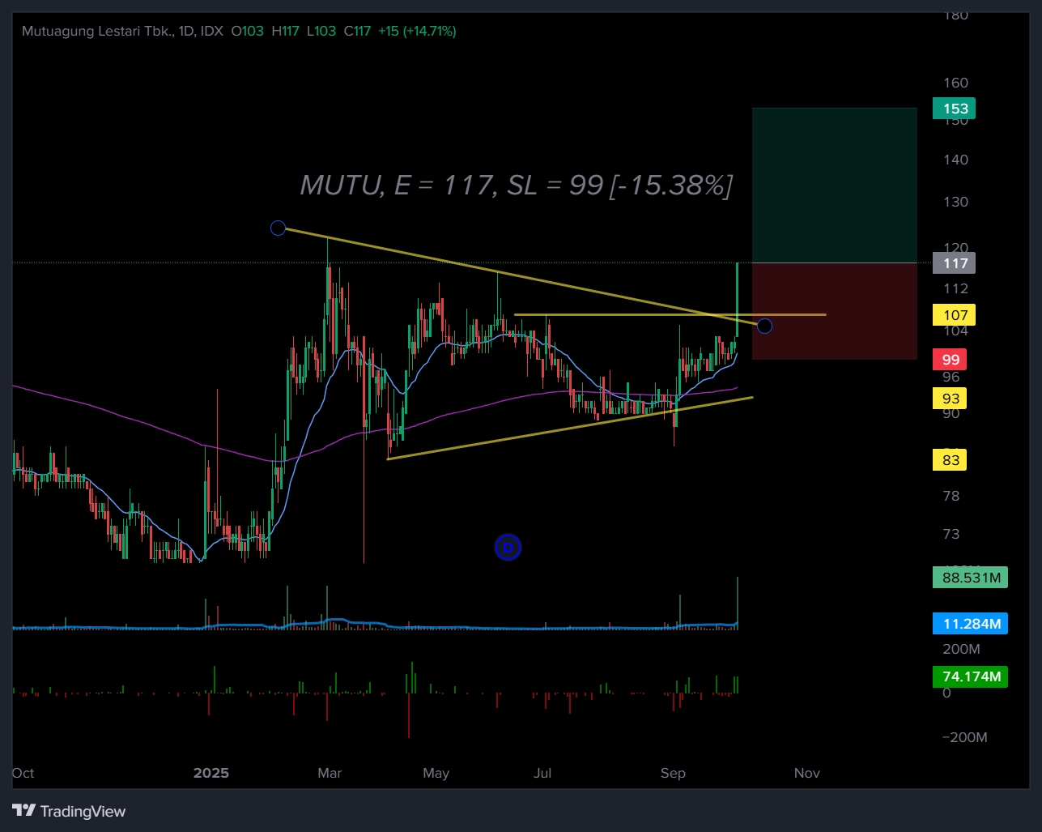Image resolution: width=1042 pixels, height=832 pixels.
Task: Click the yellow 83 price label
Action: (x=951, y=460)
